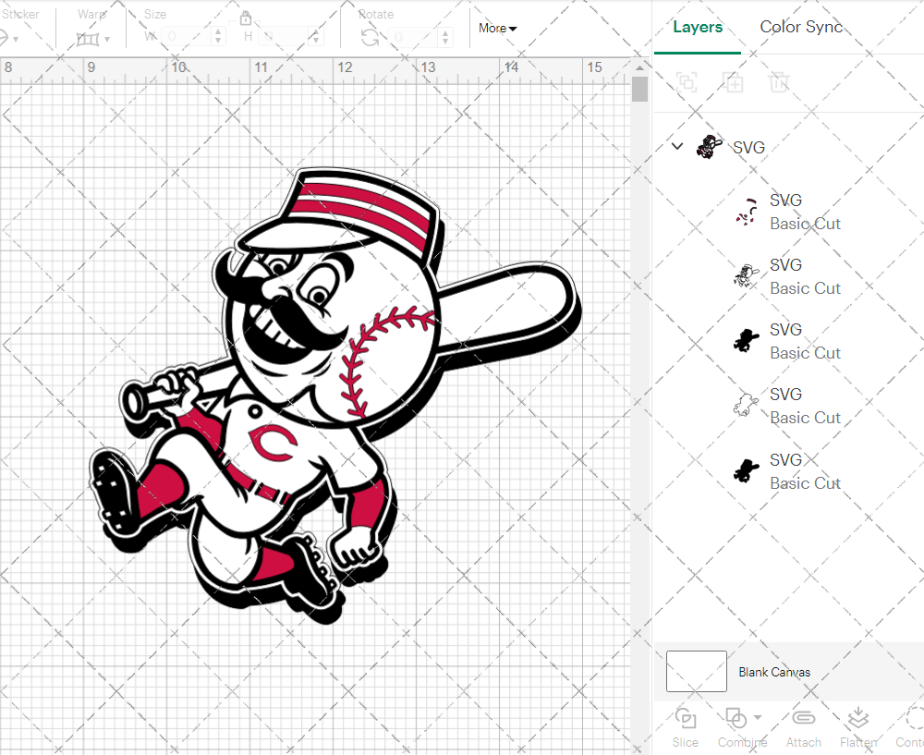This screenshot has height=755, width=924.
Task: Click the Combine tool icon
Action: (x=736, y=718)
